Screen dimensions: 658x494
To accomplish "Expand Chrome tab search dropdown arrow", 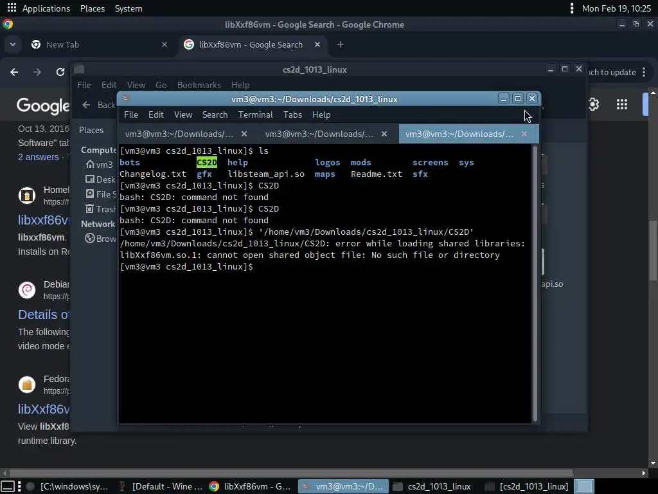I will (x=13, y=44).
